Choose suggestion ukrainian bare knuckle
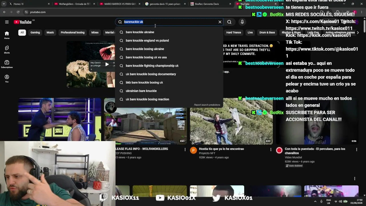Screen dimensions: 366x206 pos(169,91)
